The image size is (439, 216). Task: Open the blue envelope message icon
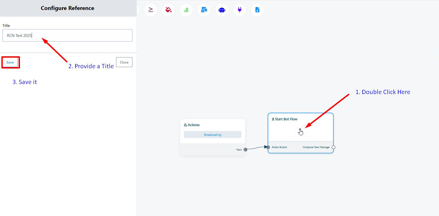tap(204, 10)
